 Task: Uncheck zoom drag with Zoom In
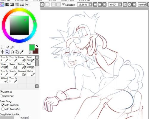[3, 105]
